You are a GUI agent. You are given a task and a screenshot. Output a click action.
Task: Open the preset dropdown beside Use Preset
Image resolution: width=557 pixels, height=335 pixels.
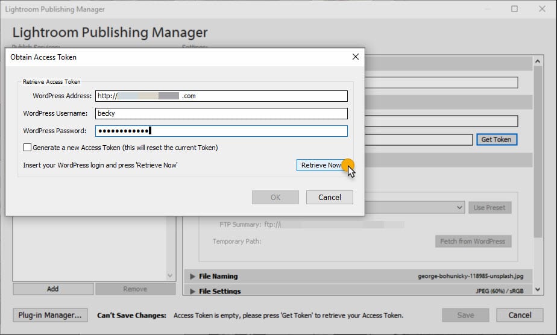459,208
